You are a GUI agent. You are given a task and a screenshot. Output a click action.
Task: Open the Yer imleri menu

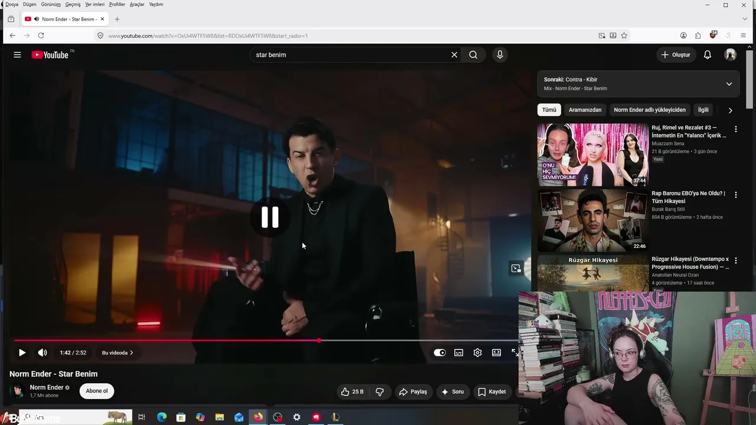[94, 4]
